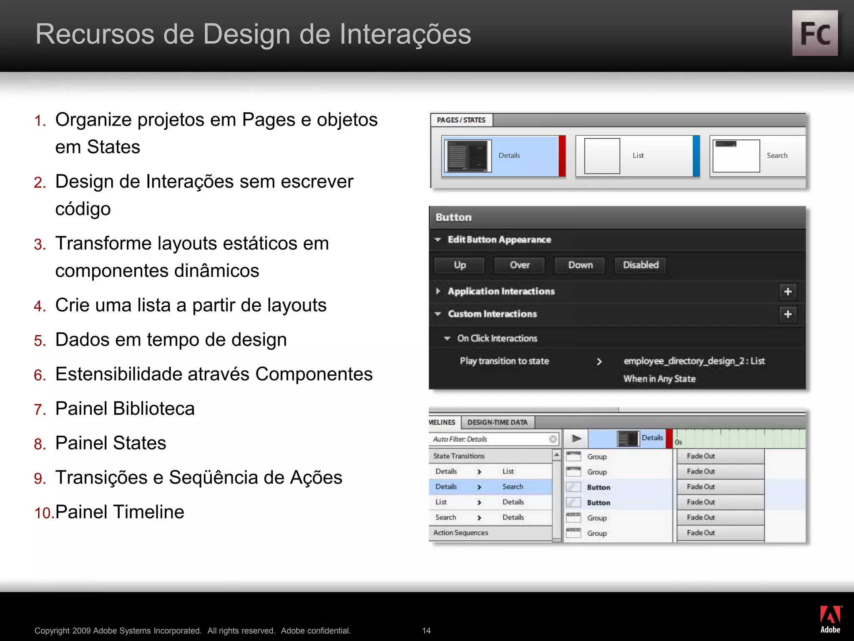The height and width of the screenshot is (641, 854).
Task: Click the arrow after Play transition to state
Action: click(599, 361)
